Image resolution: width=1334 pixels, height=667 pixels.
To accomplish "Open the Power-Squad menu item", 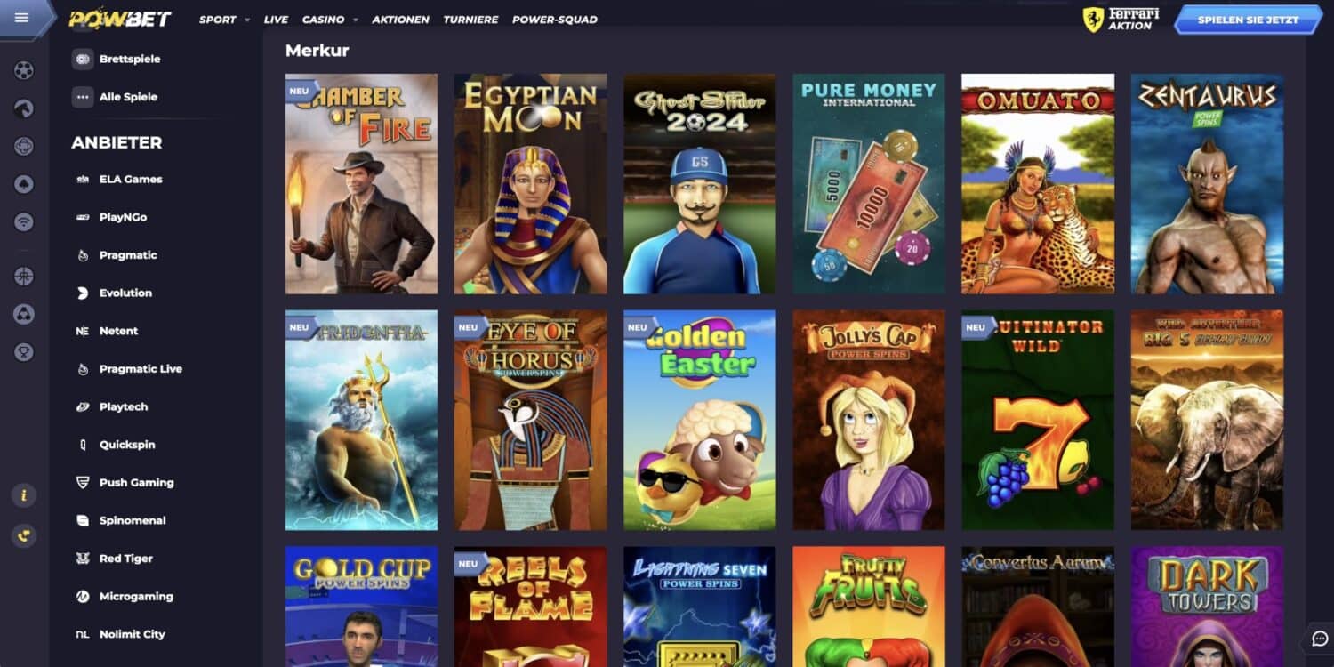I will 554,20.
